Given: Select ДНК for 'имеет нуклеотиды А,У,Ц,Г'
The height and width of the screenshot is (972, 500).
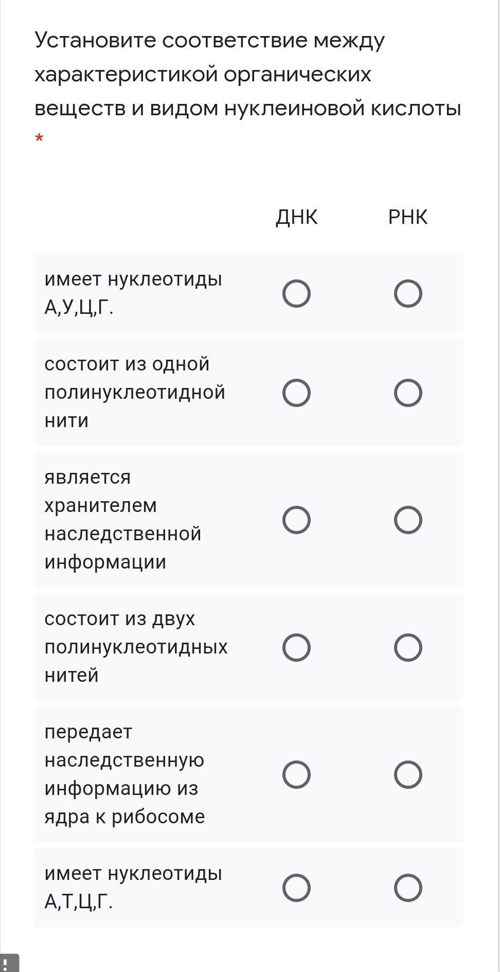Looking at the screenshot, I should click(296, 294).
